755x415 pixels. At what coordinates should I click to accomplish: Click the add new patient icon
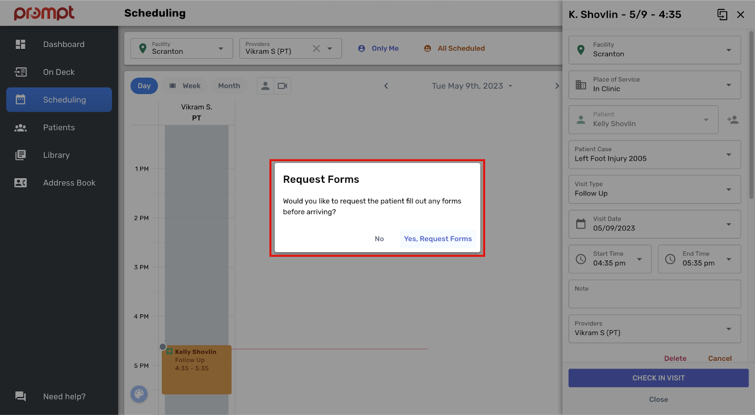[x=732, y=120]
